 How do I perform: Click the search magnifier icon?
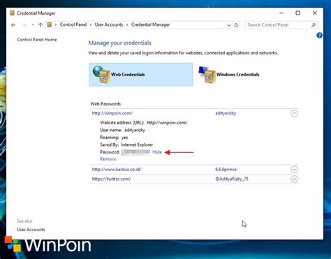point(314,25)
